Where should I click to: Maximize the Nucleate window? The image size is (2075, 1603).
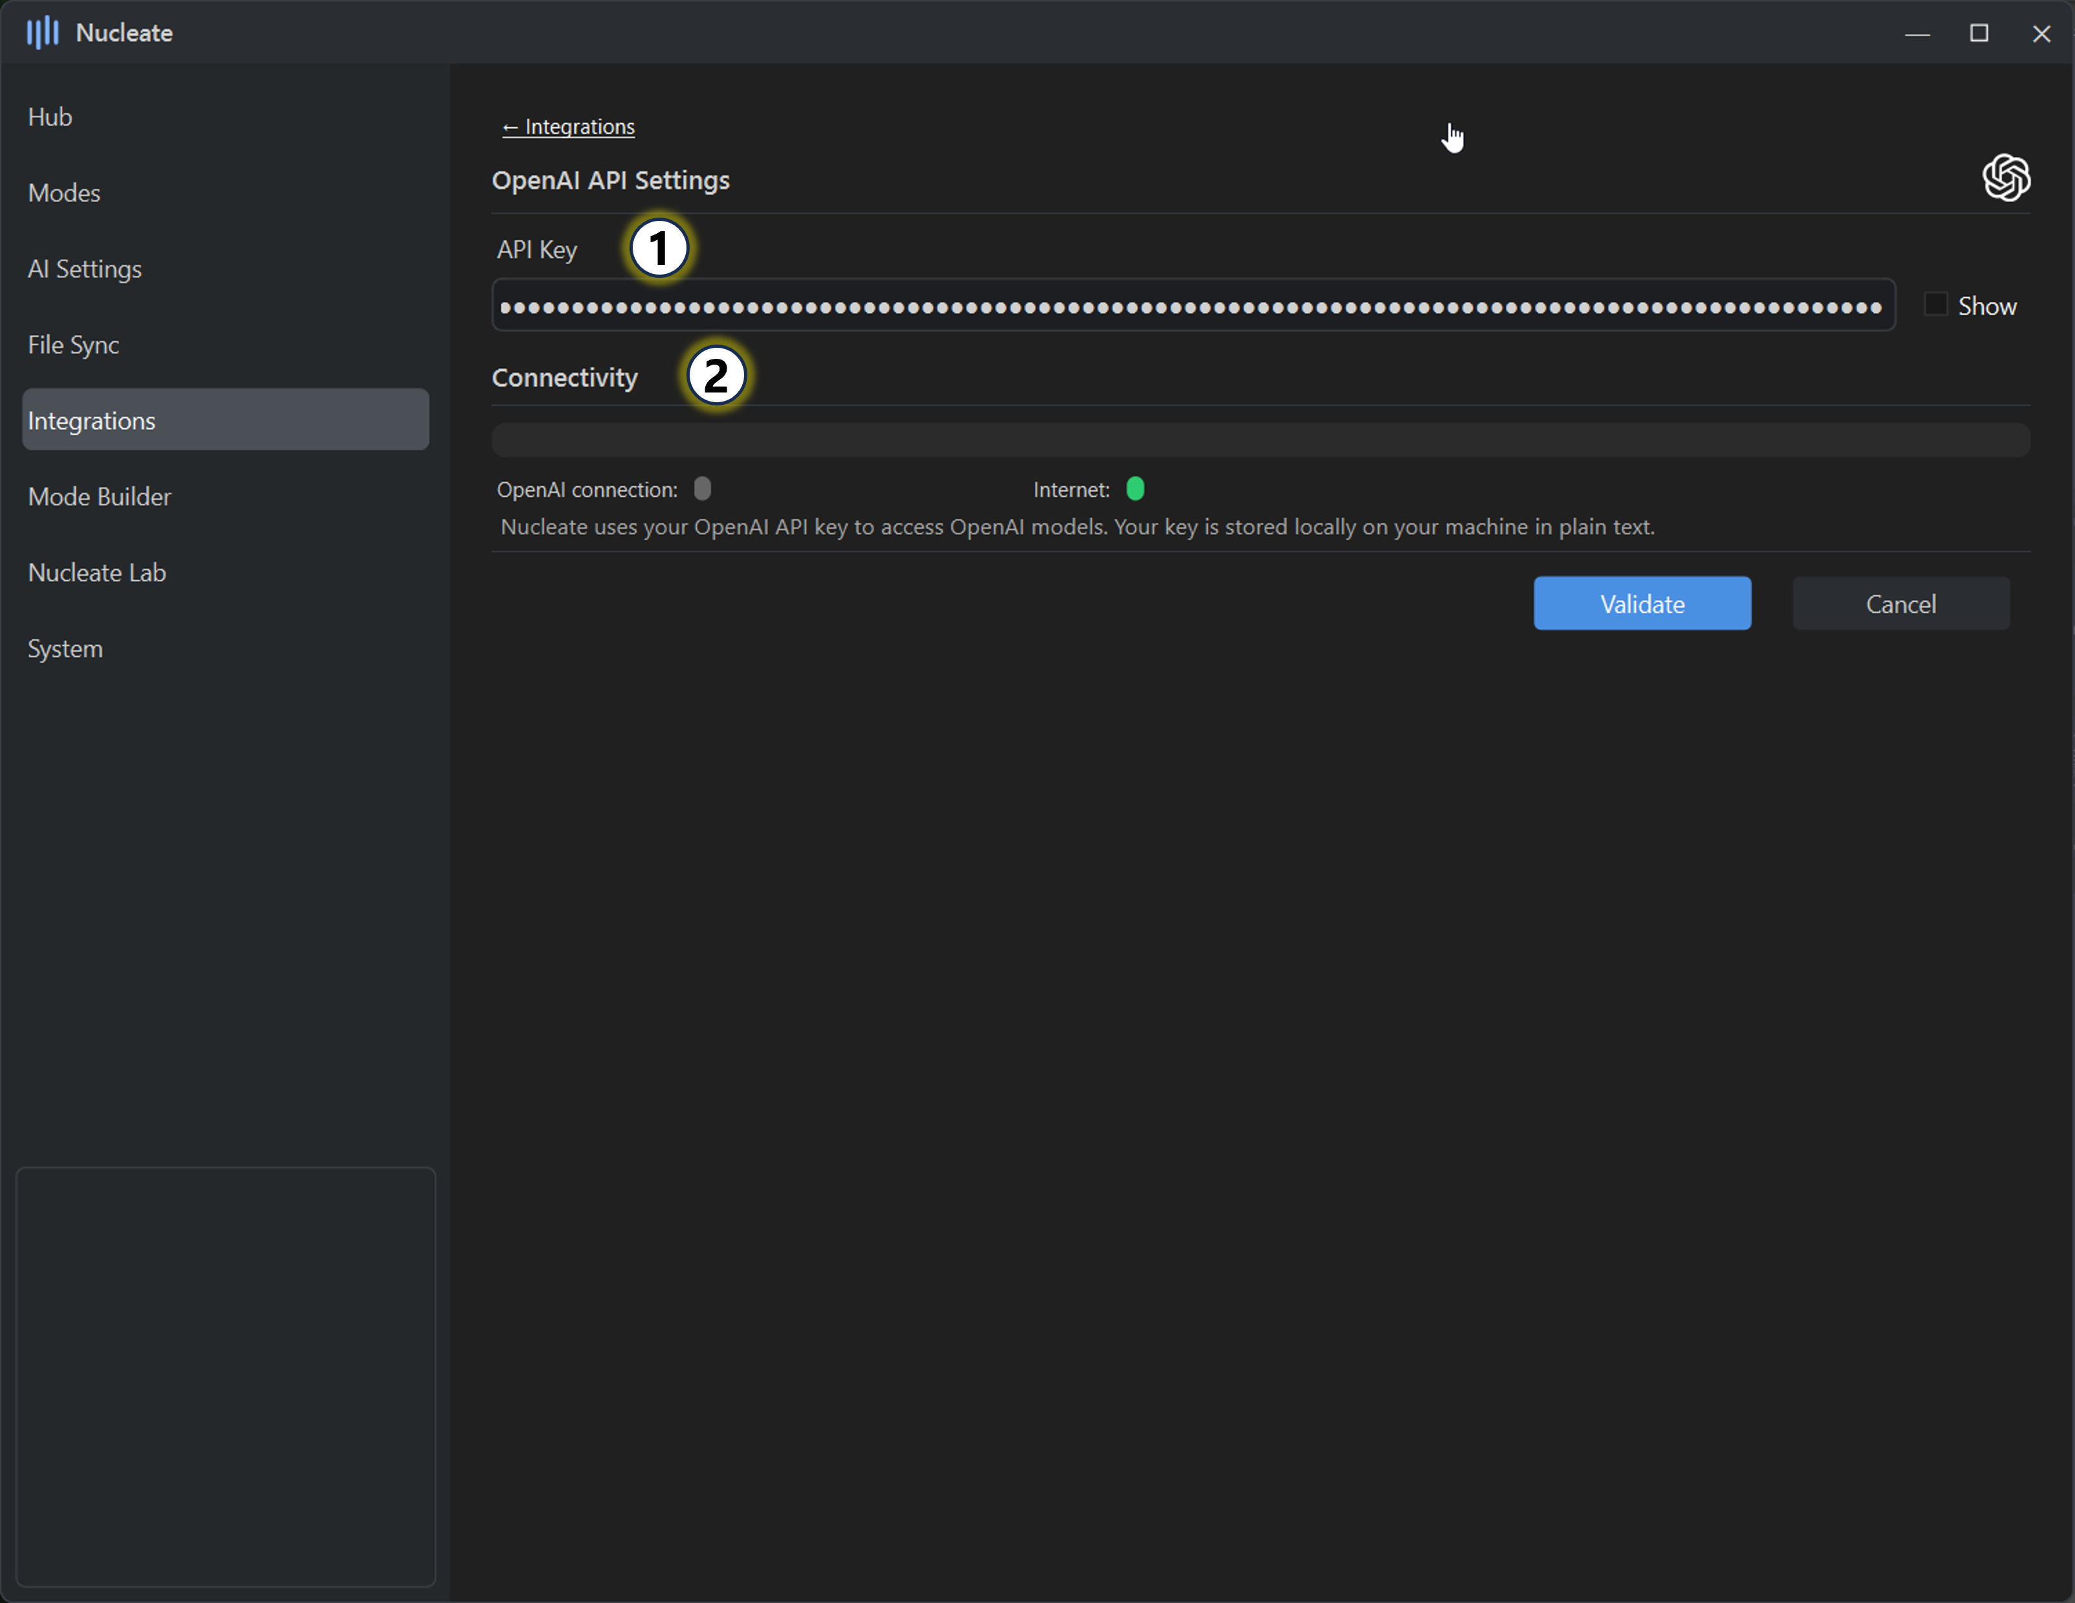pyautogui.click(x=1979, y=33)
